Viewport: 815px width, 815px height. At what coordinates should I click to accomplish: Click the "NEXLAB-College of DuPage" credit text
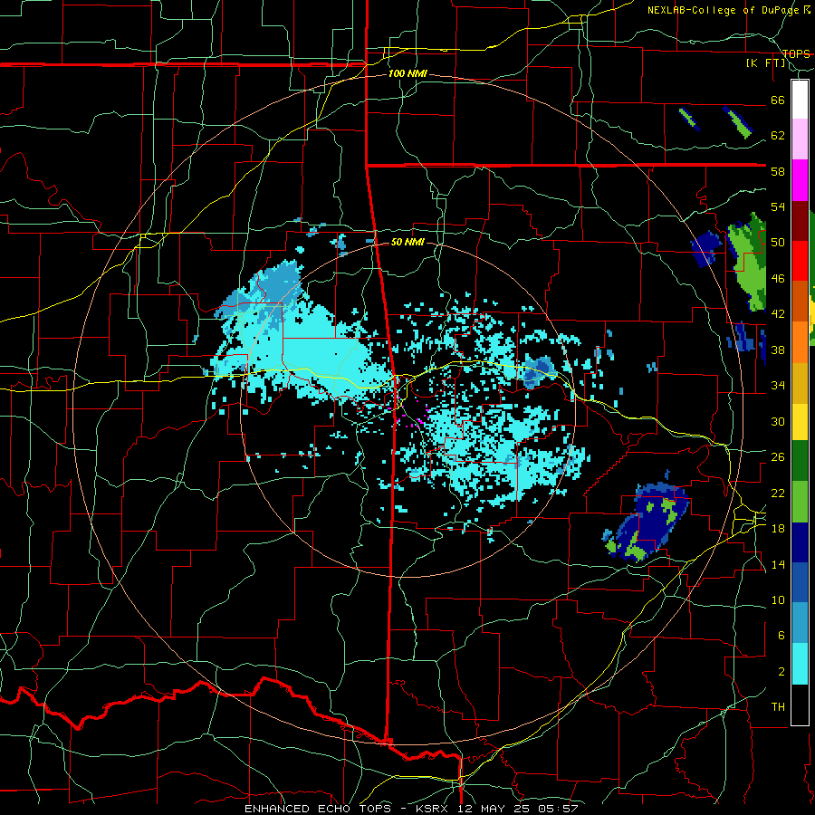pos(724,10)
